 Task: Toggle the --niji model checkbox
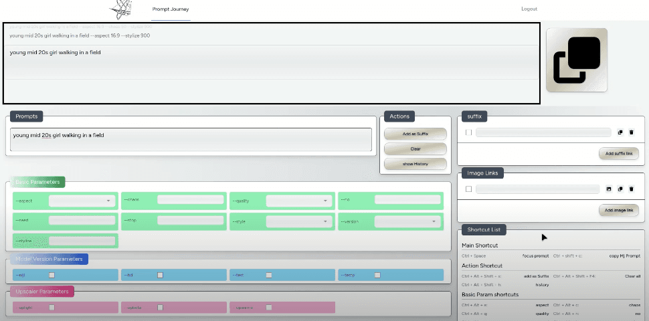(x=52, y=275)
